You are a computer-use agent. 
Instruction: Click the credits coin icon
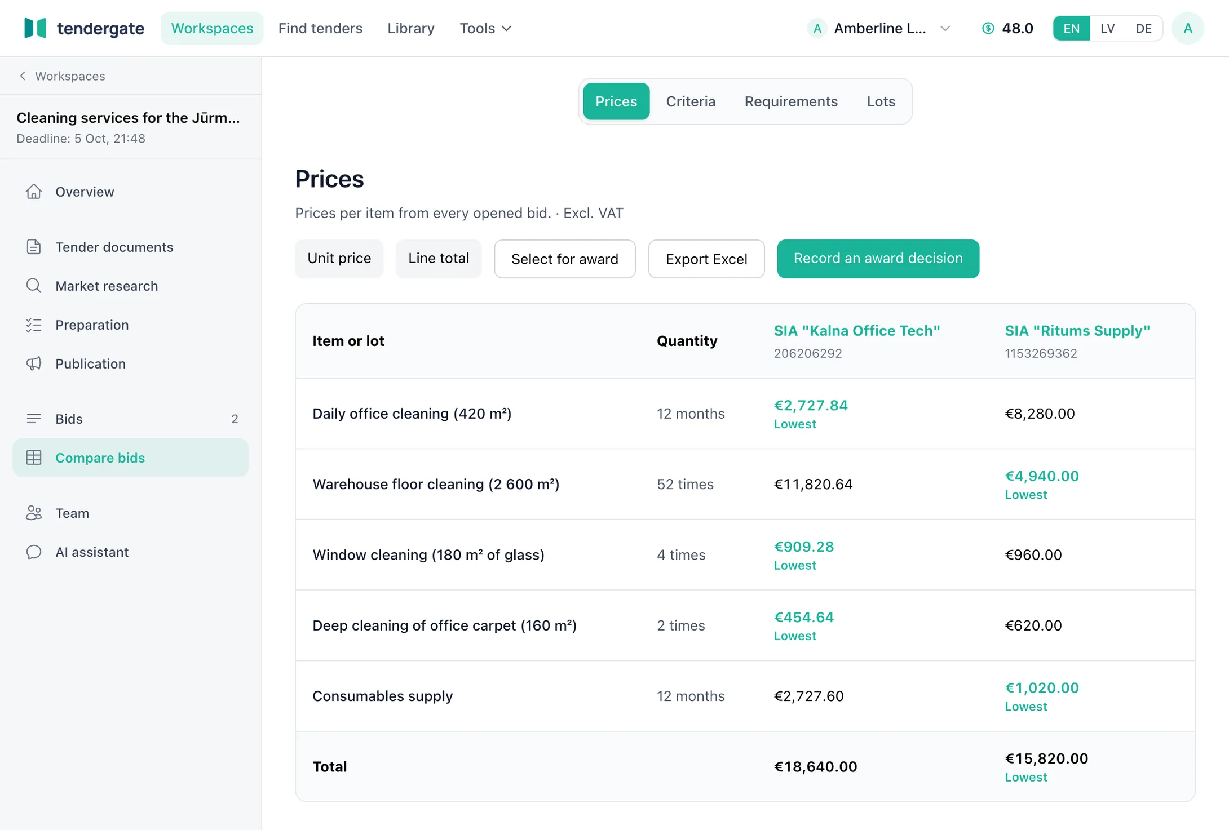(x=988, y=28)
